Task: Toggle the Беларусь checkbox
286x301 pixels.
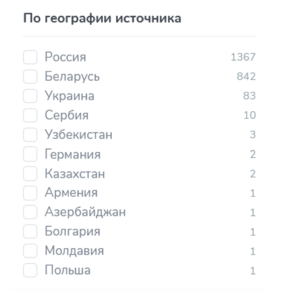Action: click(x=30, y=77)
